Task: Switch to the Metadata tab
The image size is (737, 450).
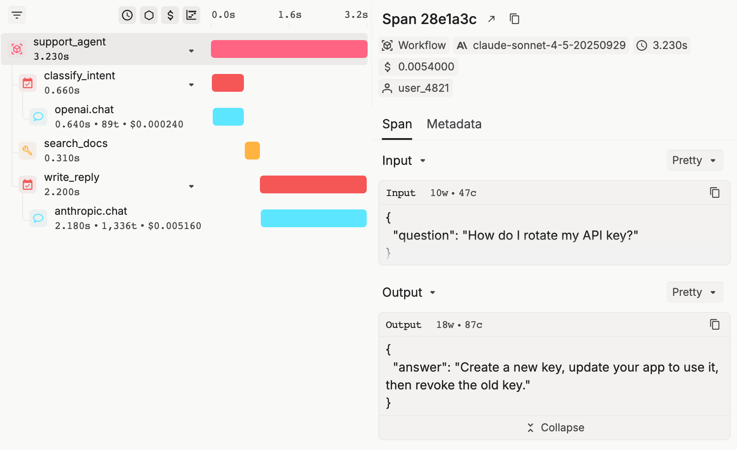Action: (454, 124)
